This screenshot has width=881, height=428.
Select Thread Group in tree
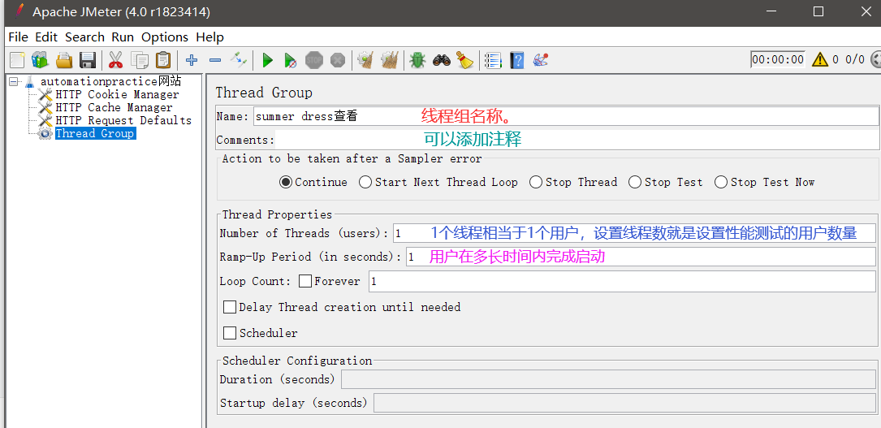click(x=94, y=133)
